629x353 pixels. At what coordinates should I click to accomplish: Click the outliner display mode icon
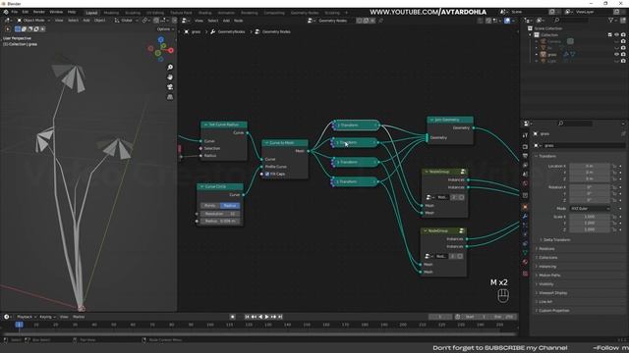point(541,20)
